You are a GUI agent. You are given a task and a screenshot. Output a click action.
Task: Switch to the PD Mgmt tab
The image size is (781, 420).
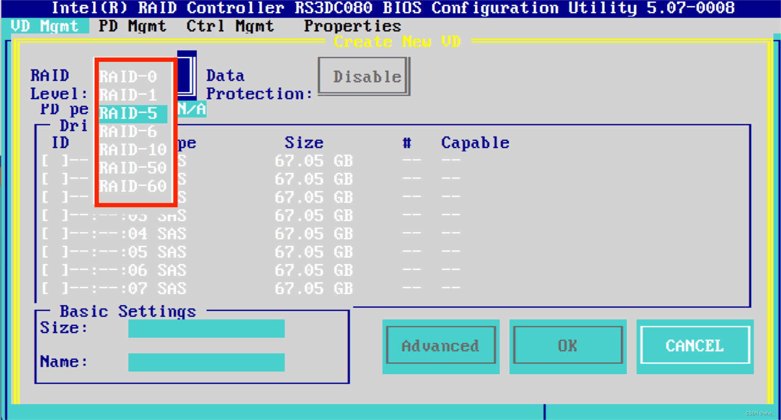(132, 26)
